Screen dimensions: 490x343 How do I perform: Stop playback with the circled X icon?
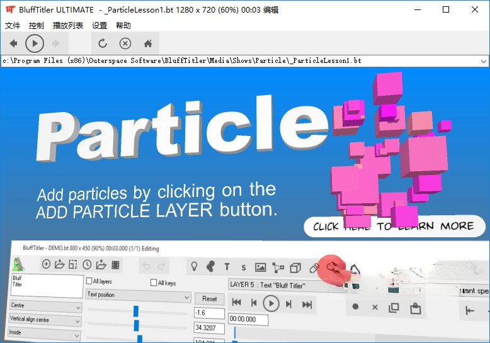tap(125, 43)
